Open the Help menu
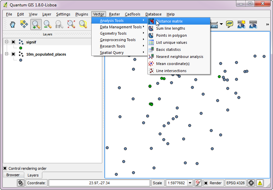The image size is (273, 190). click(170, 14)
